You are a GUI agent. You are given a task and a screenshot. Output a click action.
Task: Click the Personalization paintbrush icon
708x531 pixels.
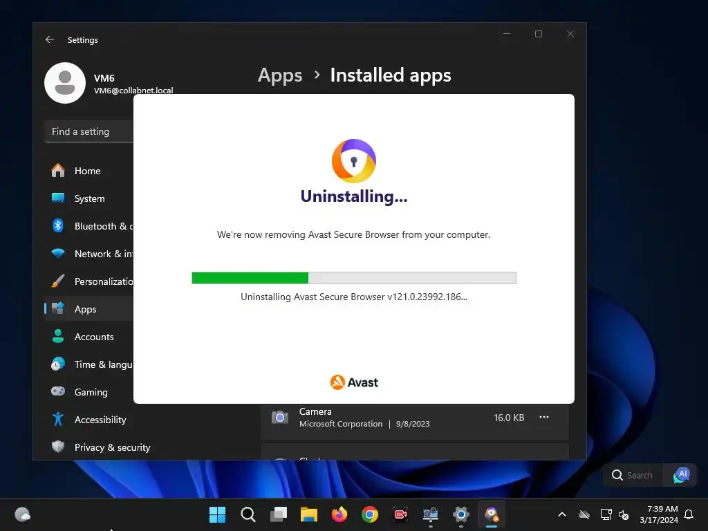(x=58, y=281)
